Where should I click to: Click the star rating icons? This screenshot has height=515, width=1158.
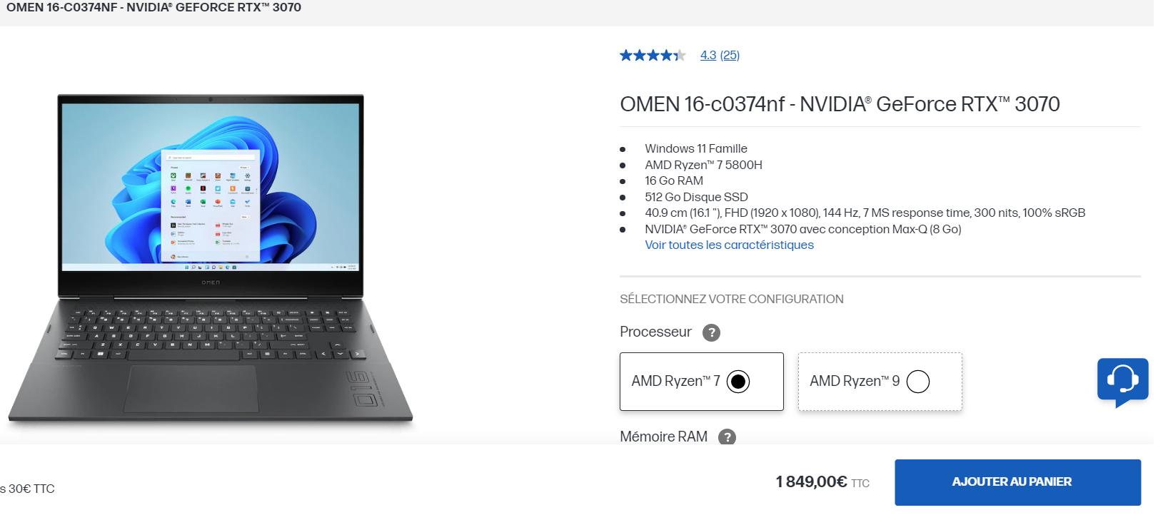(x=652, y=56)
